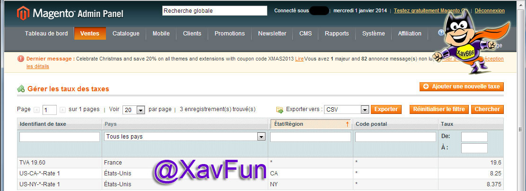Click the Exporter button

click(x=386, y=109)
